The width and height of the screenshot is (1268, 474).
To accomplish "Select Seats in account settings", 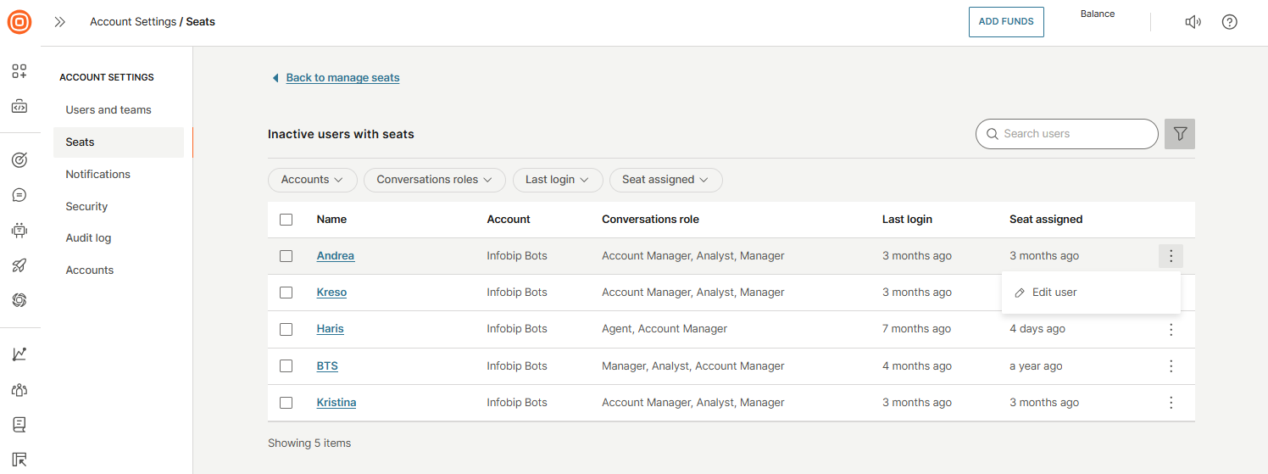I will click(x=119, y=142).
